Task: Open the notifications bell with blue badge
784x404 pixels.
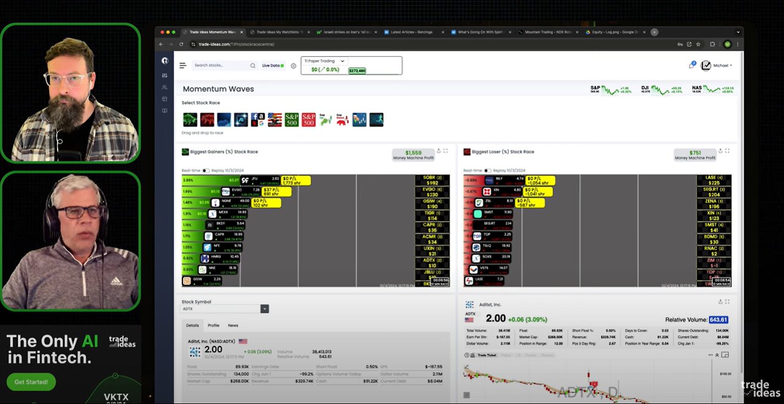Action: tap(692, 65)
